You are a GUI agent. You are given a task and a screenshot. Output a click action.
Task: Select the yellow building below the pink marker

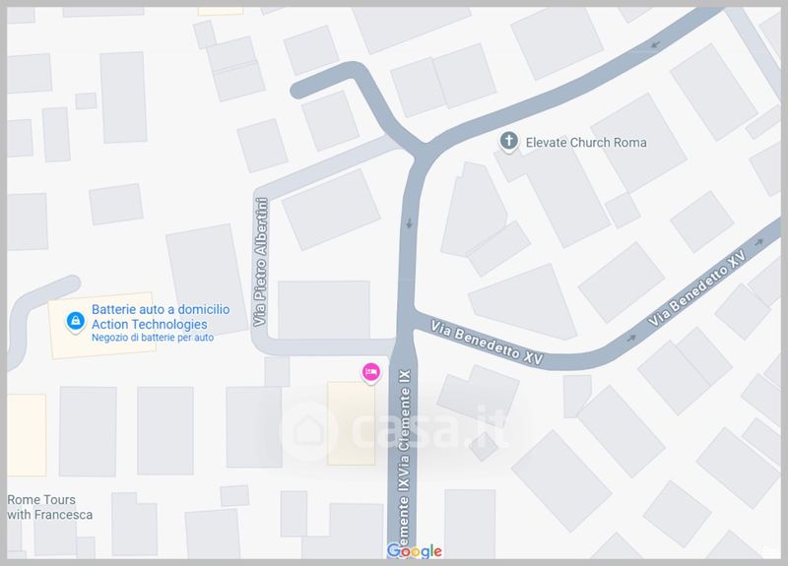point(352,423)
